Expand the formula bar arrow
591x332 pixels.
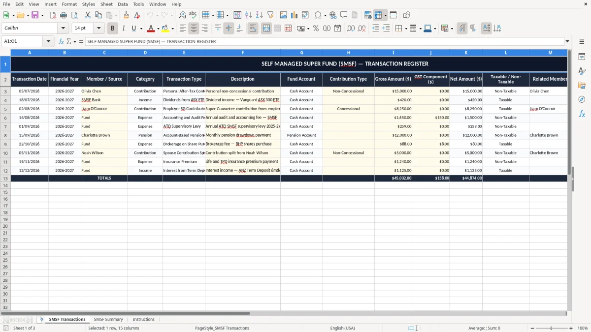567,41
